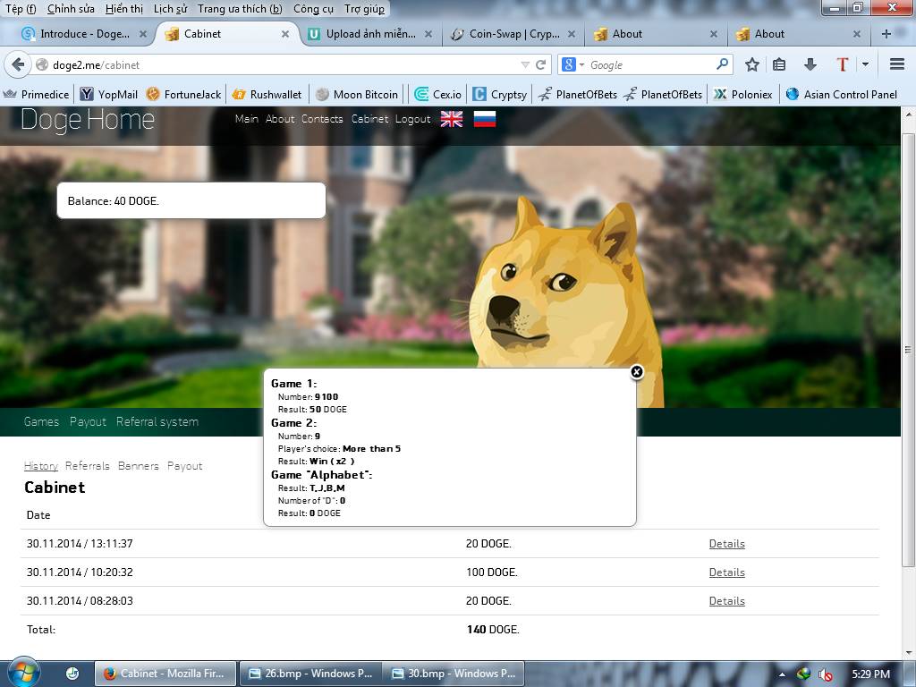Click the Windows Start button

23,672
